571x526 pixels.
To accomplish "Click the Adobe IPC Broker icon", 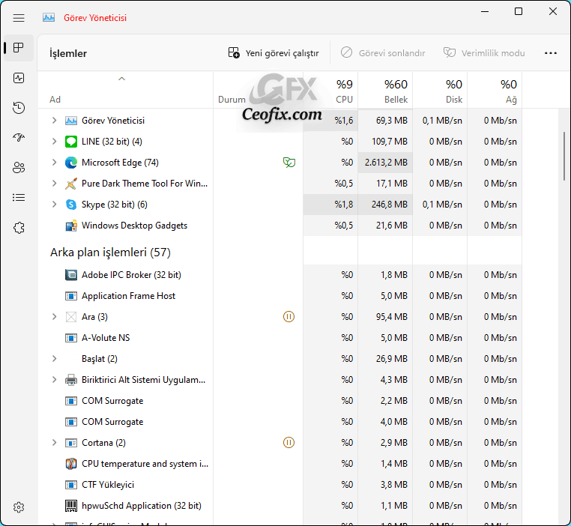I will (71, 275).
